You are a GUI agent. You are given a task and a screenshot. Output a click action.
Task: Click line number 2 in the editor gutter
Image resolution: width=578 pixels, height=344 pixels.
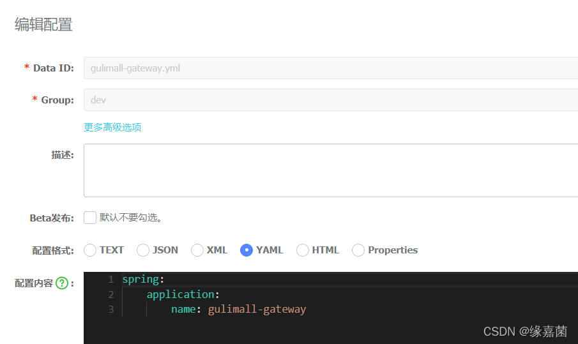pos(111,295)
